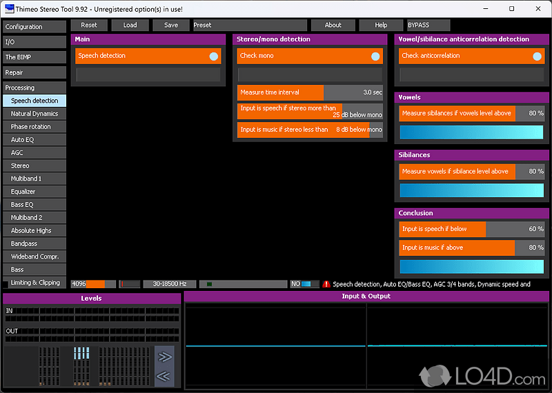Toggle the Speech detection switch
Viewport: 552px width, 393px height.
point(213,57)
